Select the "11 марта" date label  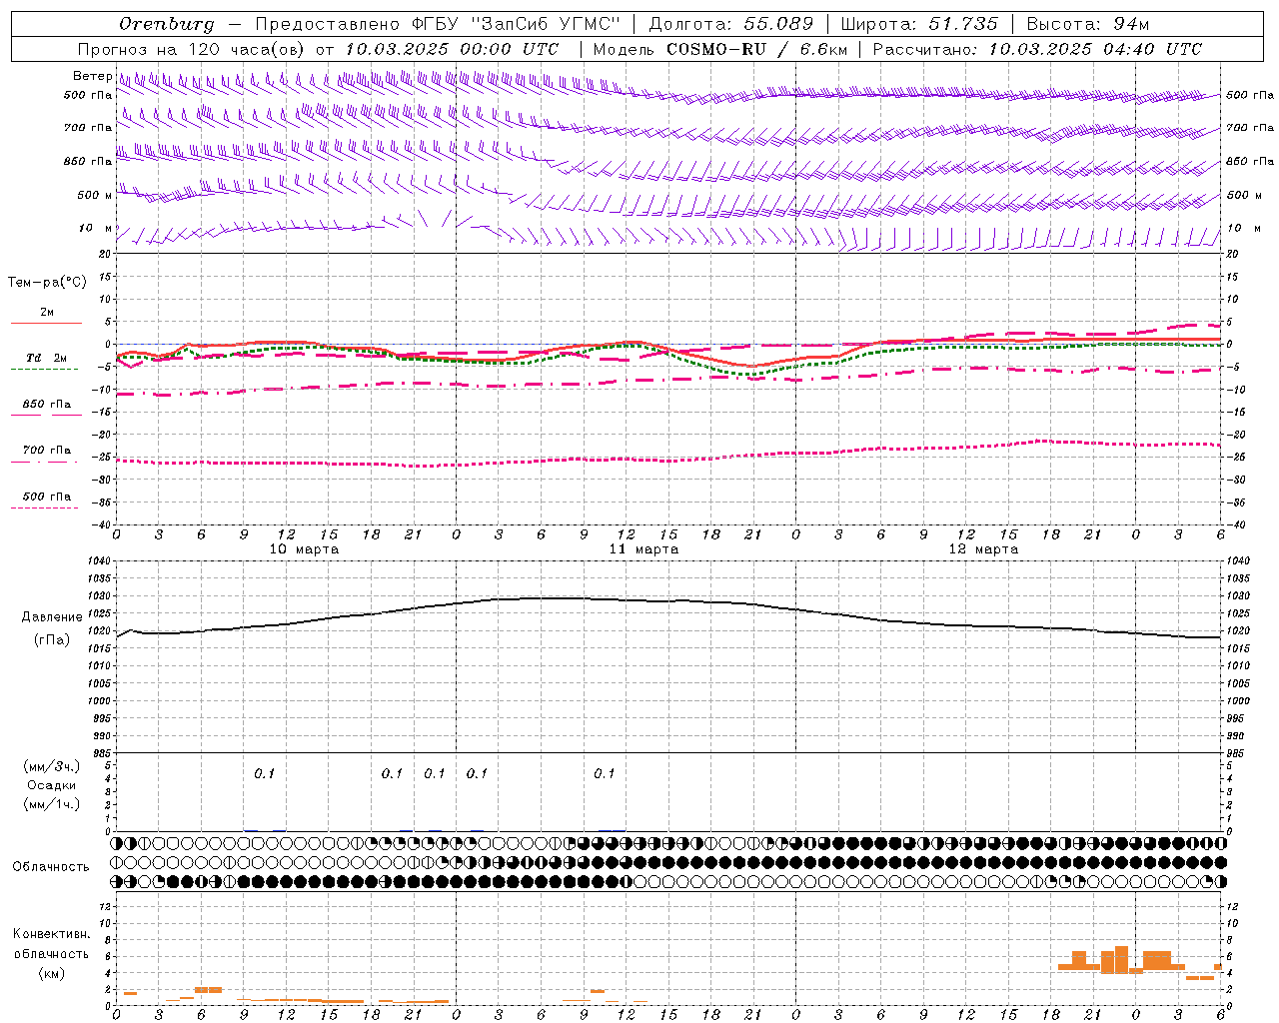click(643, 549)
